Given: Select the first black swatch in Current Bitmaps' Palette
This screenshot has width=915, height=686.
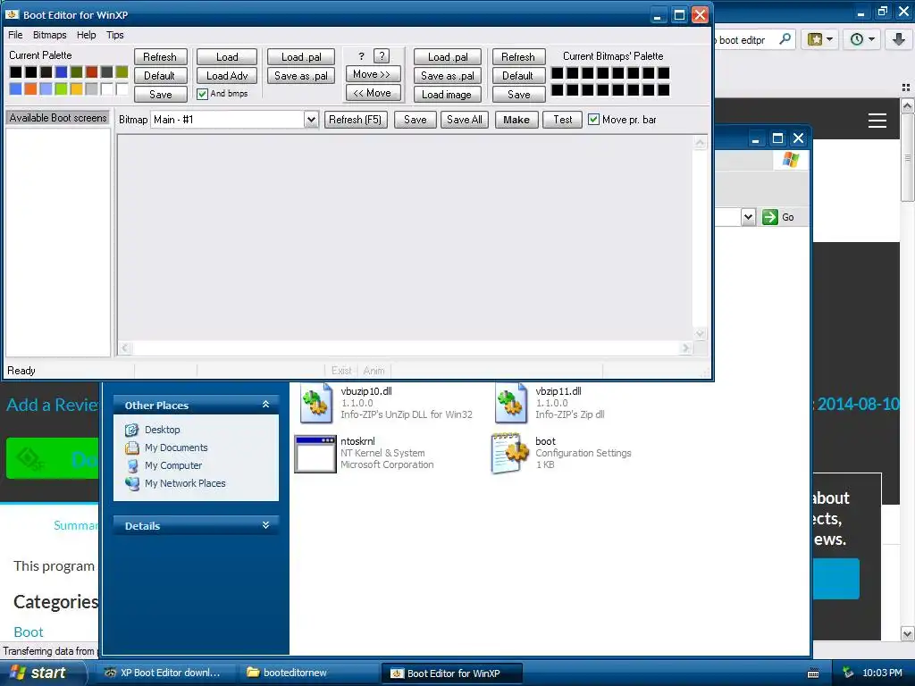Looking at the screenshot, I should coord(558,73).
